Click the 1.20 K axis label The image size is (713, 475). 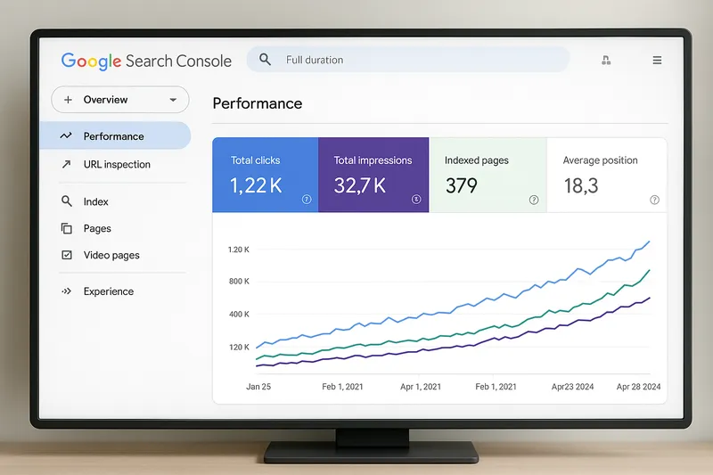(238, 250)
